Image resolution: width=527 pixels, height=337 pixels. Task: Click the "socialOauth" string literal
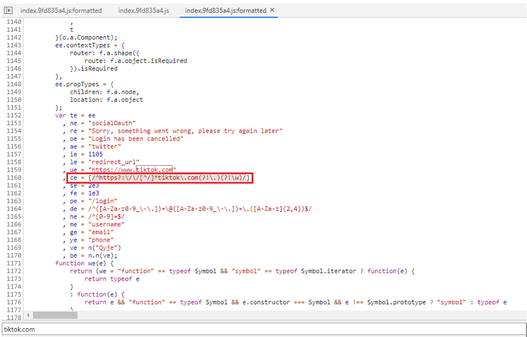[x=113, y=123]
